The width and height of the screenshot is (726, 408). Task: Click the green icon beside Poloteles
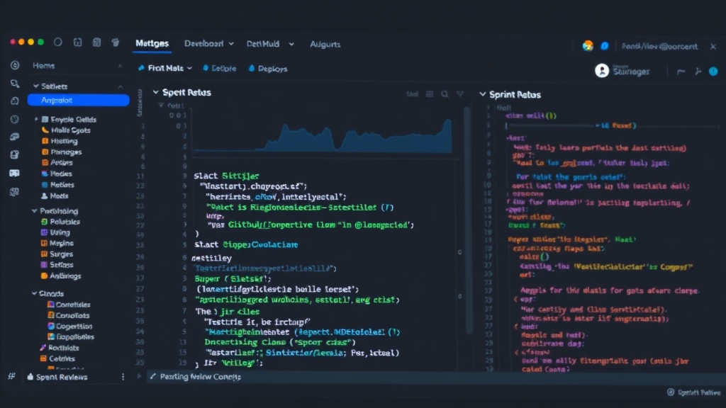click(x=45, y=222)
